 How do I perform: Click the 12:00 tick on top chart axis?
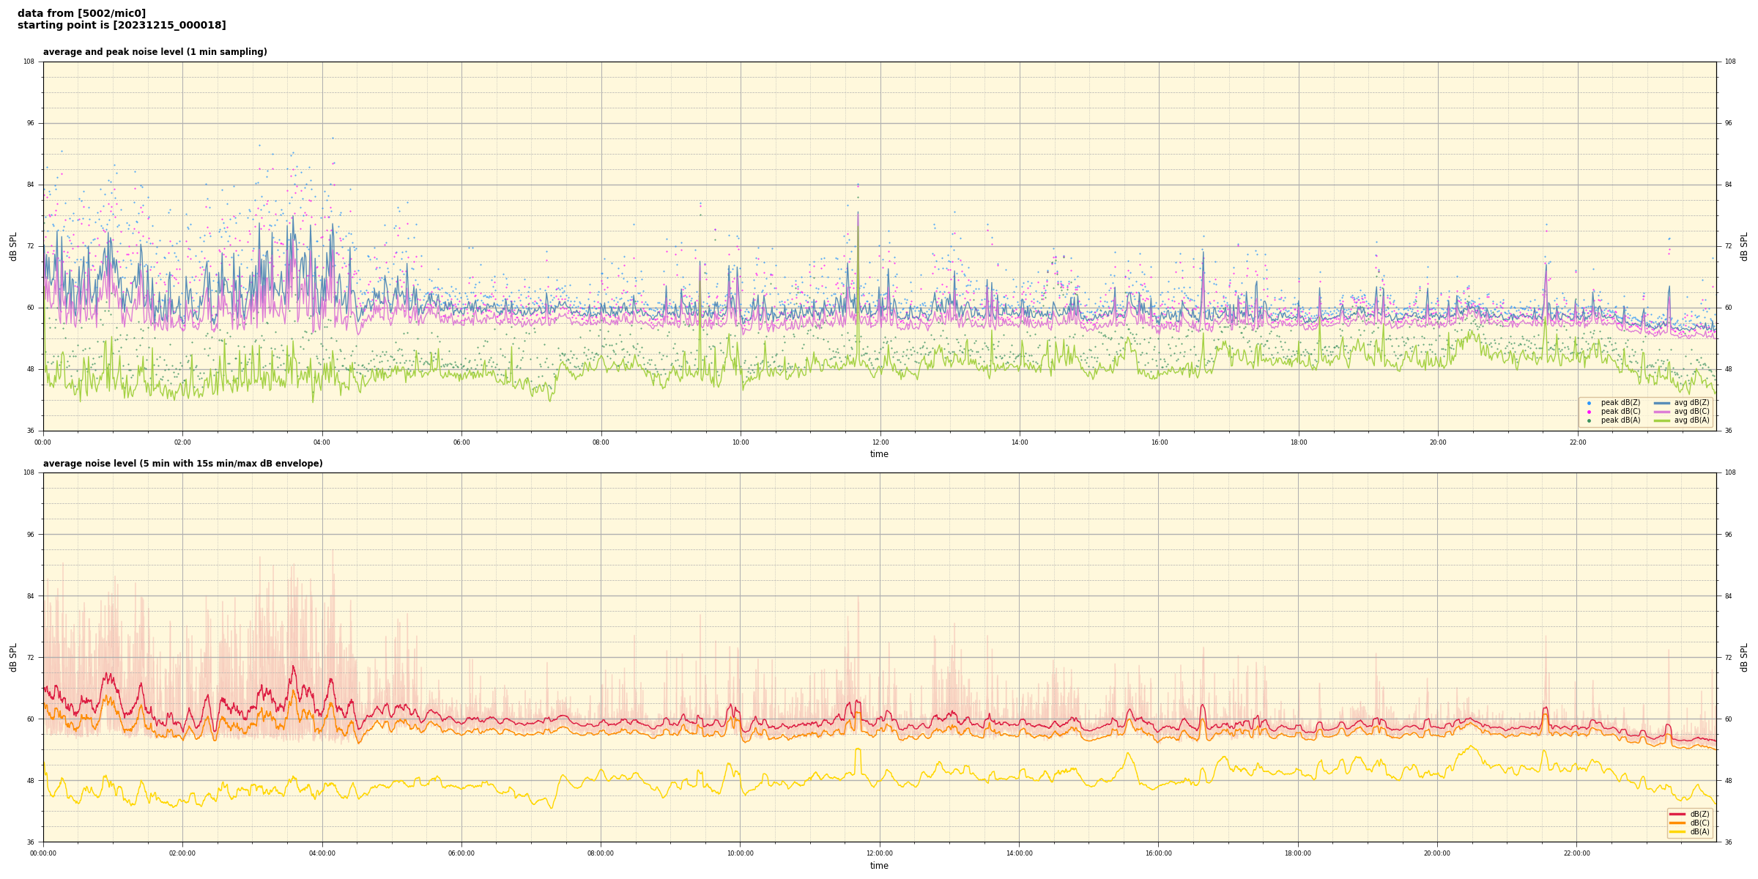880,442
